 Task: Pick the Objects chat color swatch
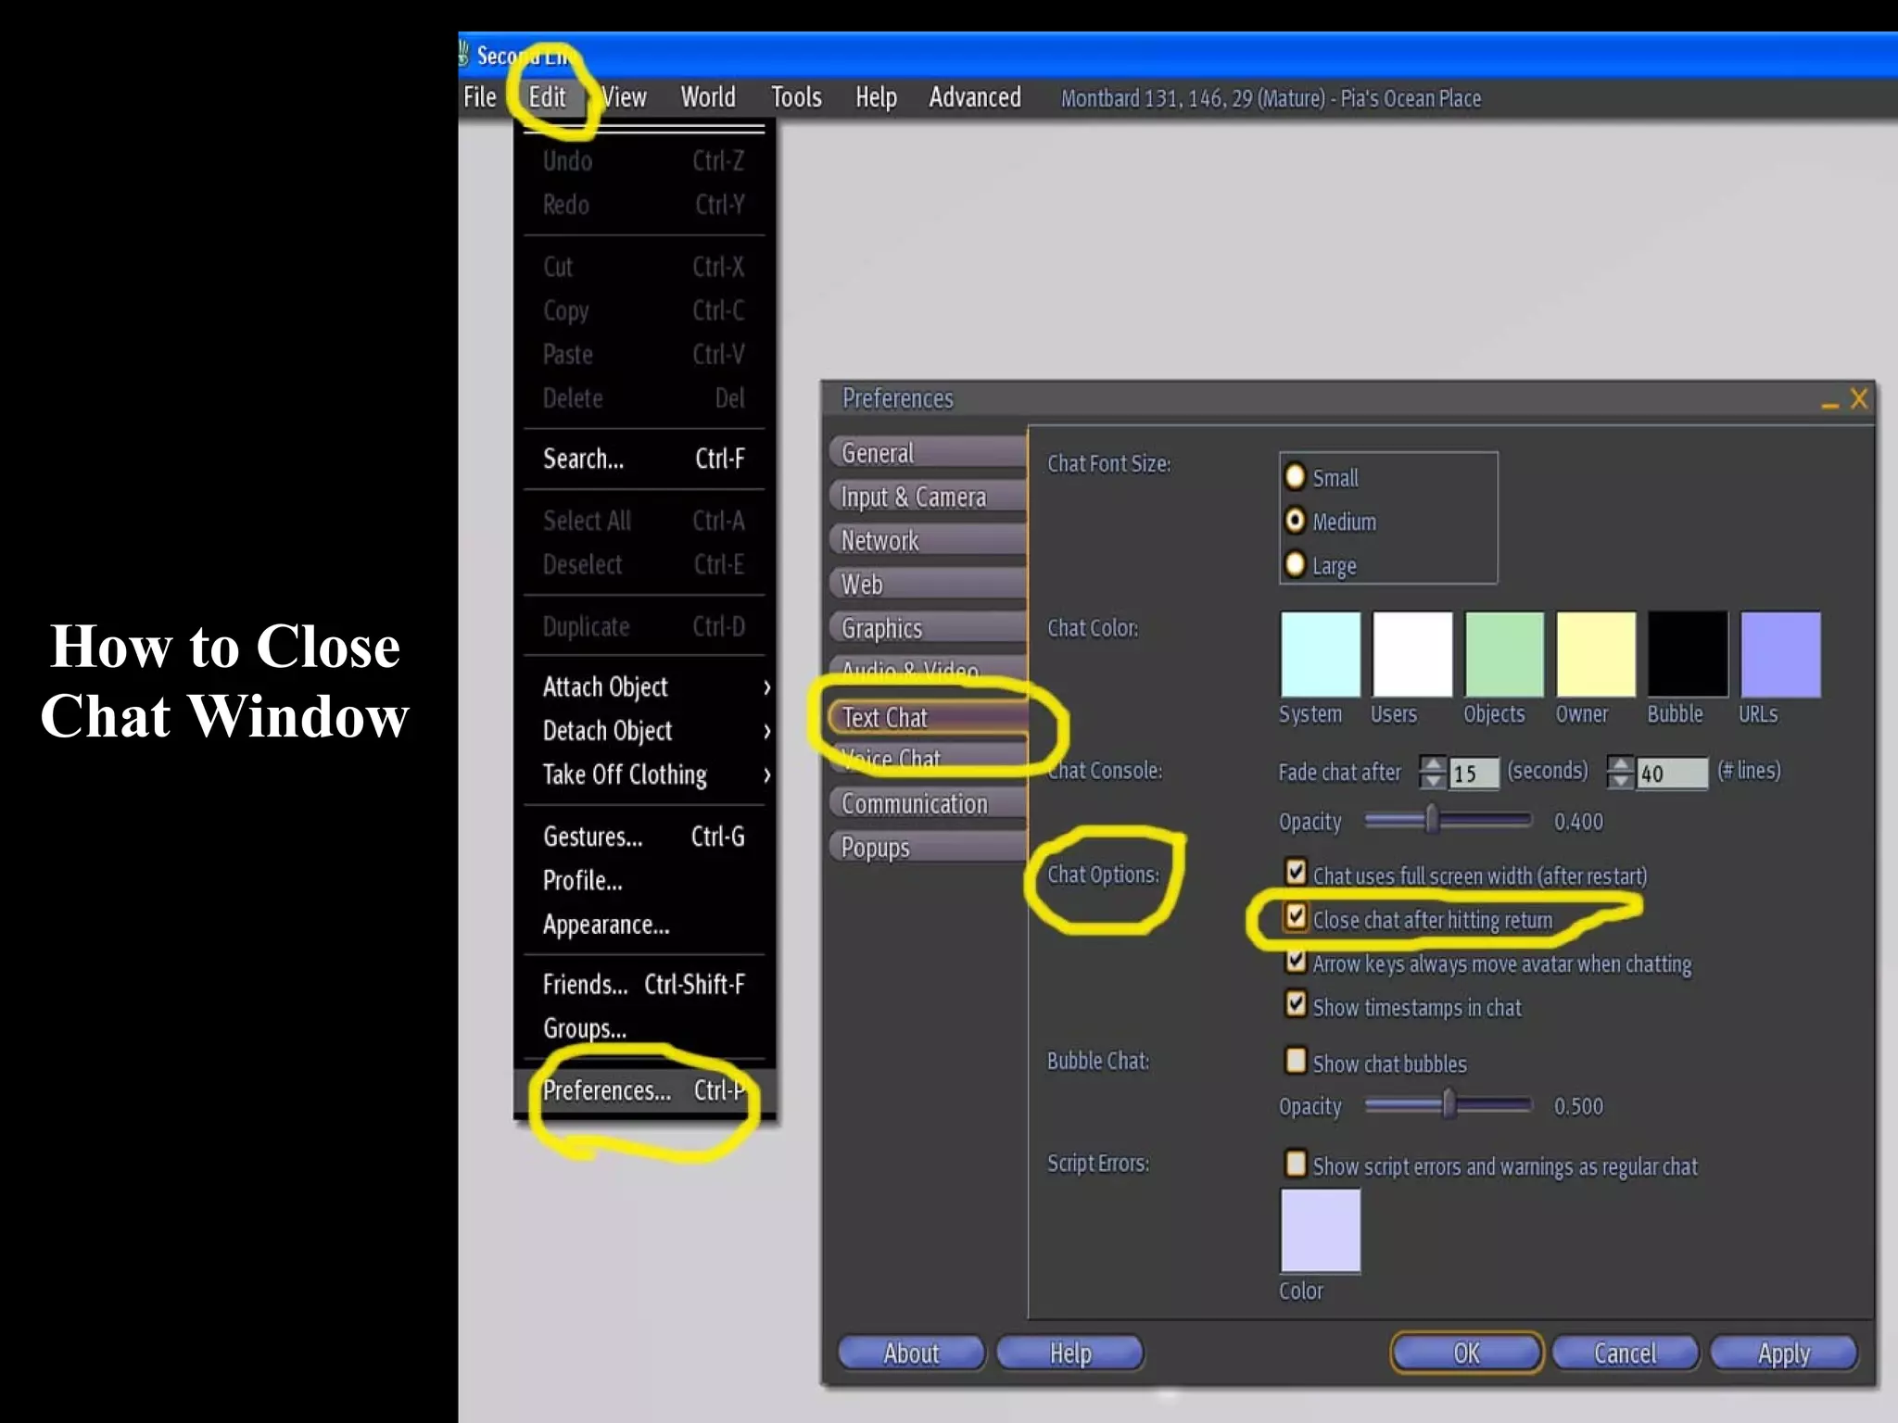(1504, 654)
